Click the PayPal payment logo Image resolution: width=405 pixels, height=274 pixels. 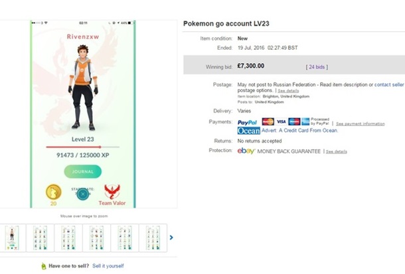point(247,122)
